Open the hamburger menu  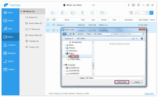[139, 5]
